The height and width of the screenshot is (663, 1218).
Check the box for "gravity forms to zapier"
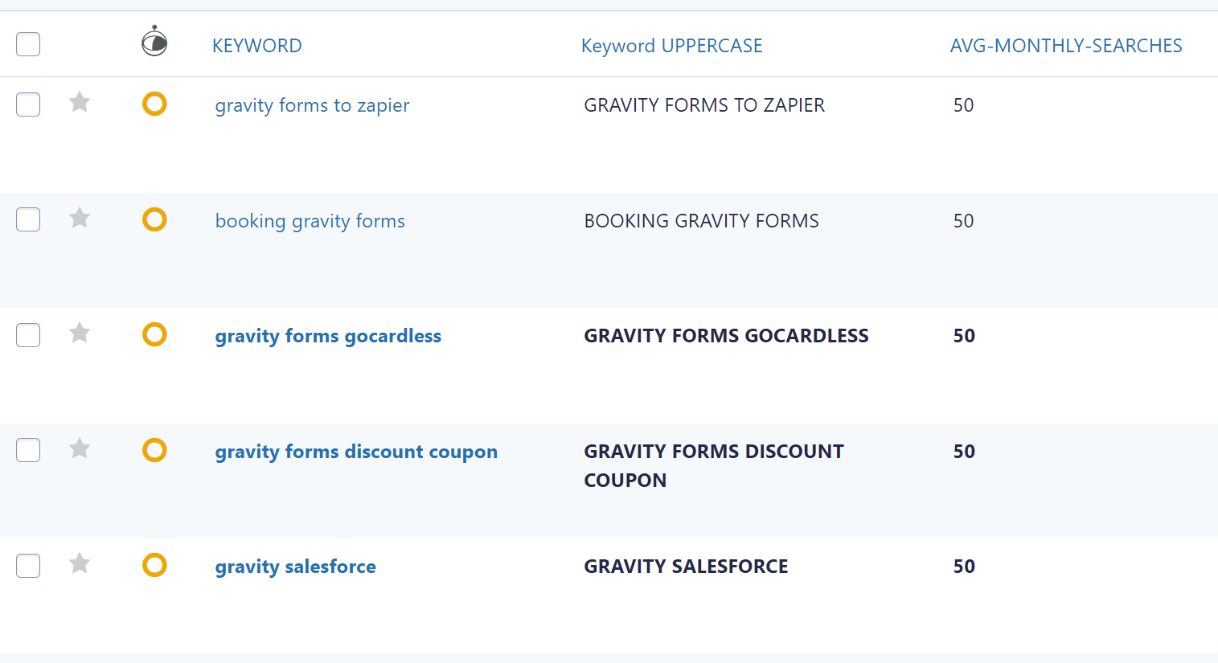coord(28,103)
